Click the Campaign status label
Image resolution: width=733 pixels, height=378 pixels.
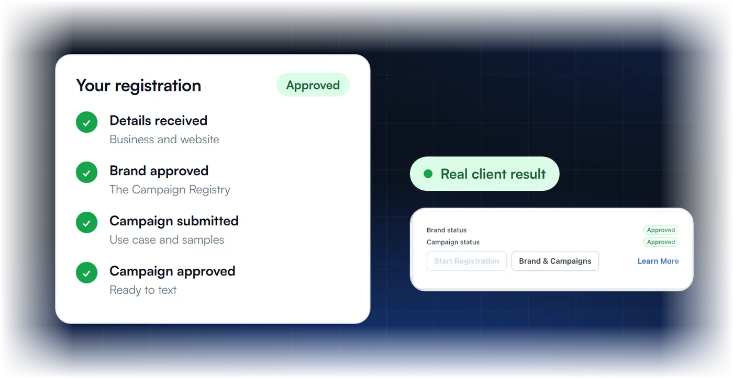(453, 242)
